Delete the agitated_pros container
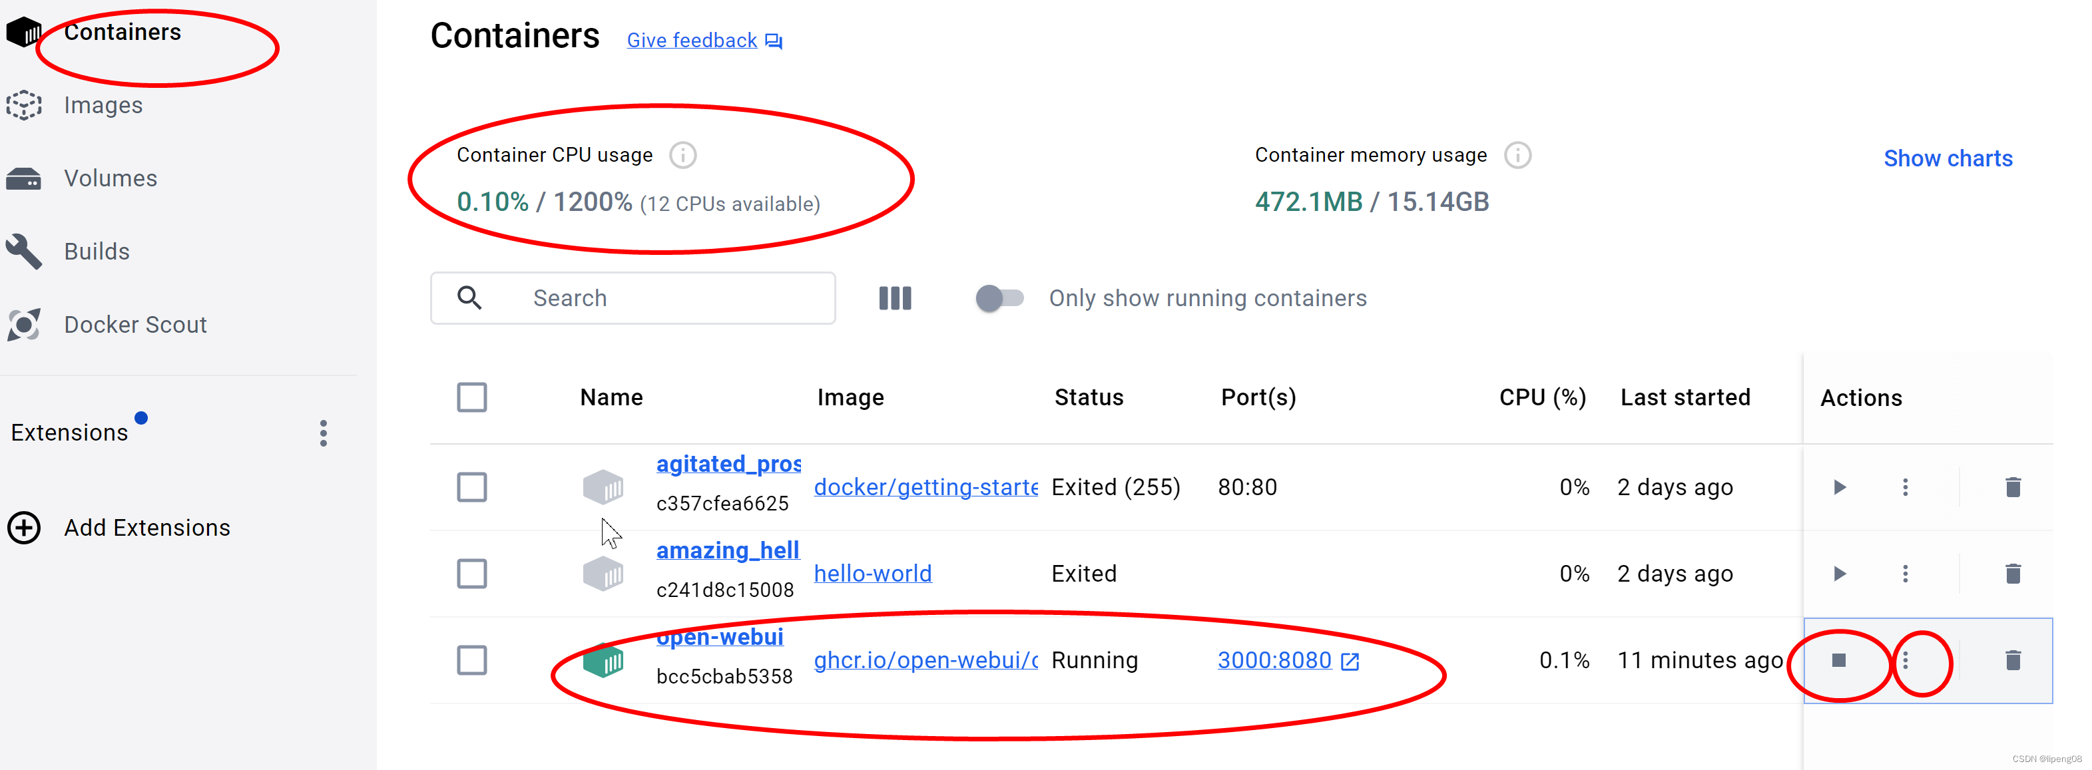This screenshot has width=2092, height=770. (x=2012, y=488)
